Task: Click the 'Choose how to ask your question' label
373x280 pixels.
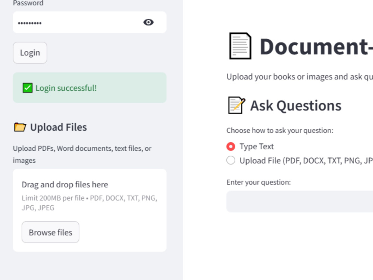Action: pyautogui.click(x=280, y=130)
